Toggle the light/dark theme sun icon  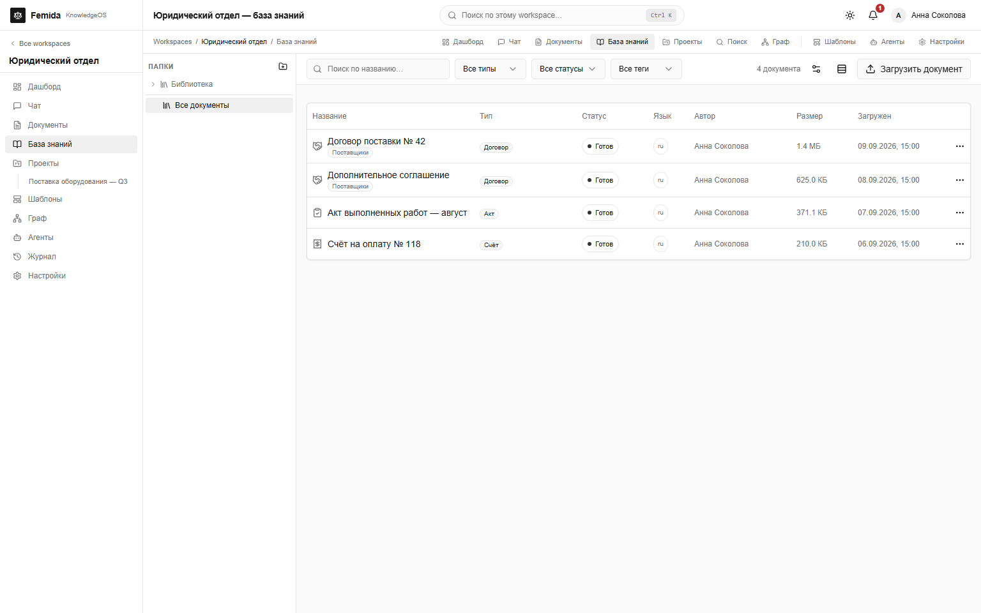coord(850,15)
